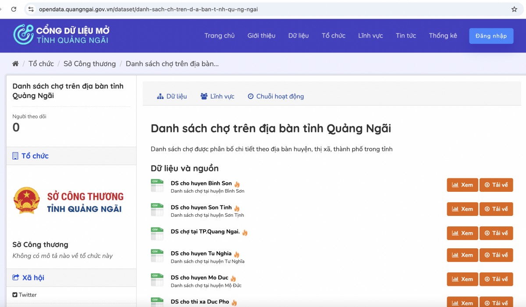526x307 pixels.
Task: Open the Thống kê menu item
Action: 443,35
